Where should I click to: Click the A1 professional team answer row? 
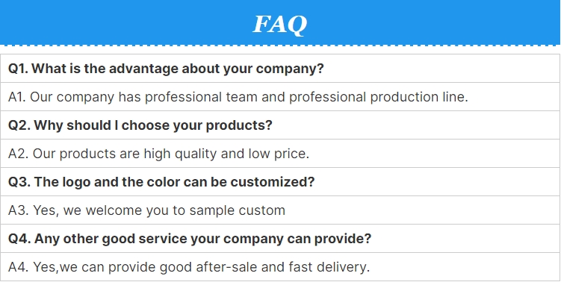(280, 97)
